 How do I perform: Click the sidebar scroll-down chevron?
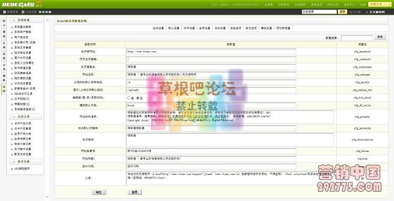(47, 197)
